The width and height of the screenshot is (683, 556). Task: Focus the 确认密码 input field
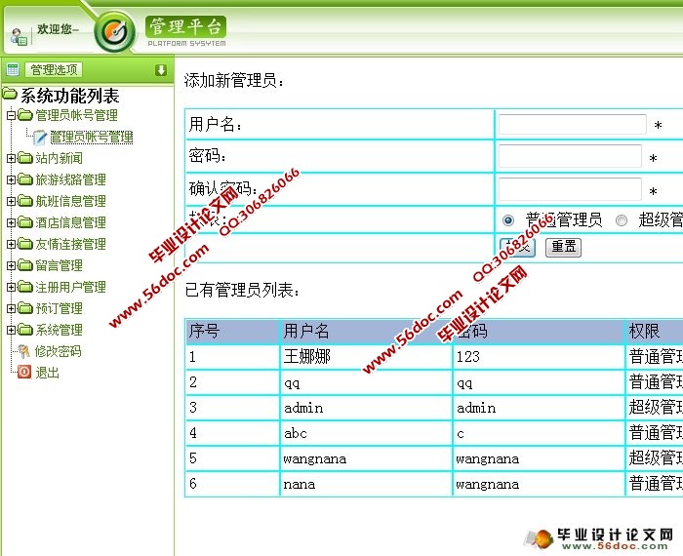click(x=570, y=189)
